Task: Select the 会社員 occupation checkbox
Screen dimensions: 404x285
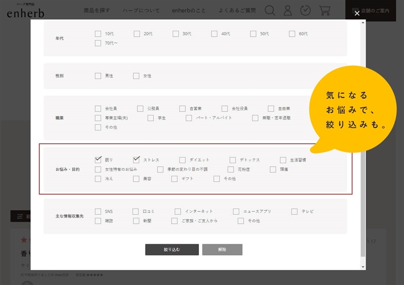Action: [x=98, y=109]
